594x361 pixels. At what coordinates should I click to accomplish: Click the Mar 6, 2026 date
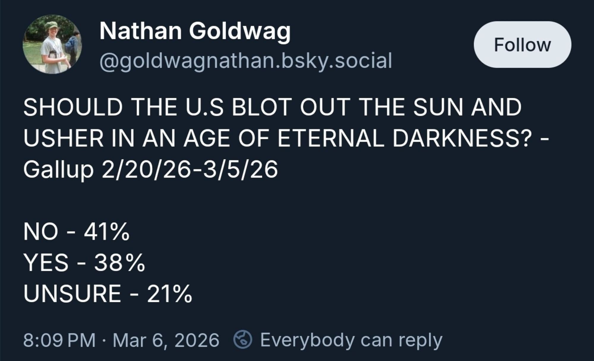(166, 340)
